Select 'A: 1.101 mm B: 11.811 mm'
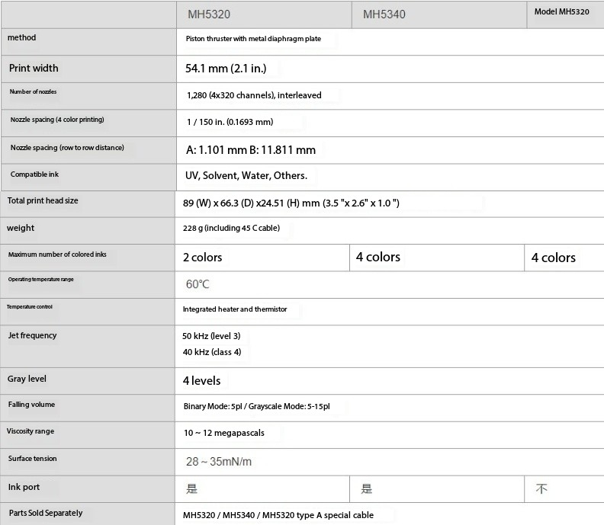604x525 pixels. [251, 150]
